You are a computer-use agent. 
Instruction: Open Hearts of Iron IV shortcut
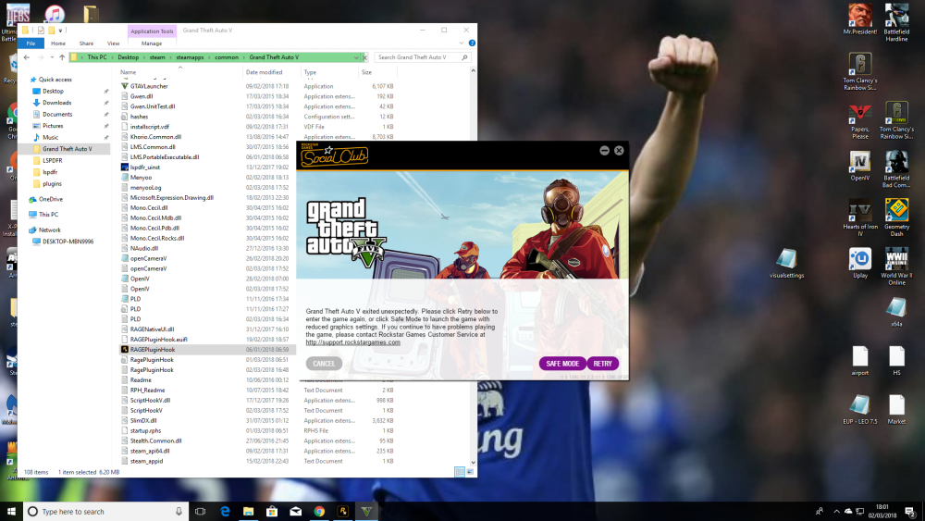pos(859,217)
